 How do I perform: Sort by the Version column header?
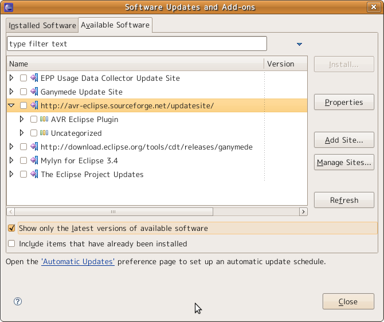285,64
